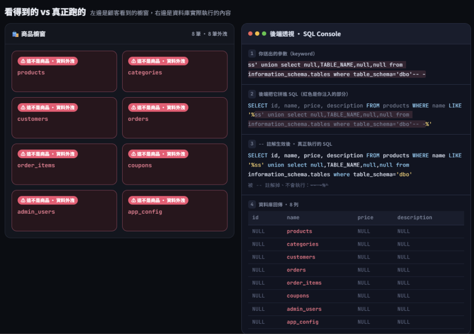Click the products cell in the result table
This screenshot has height=334, width=474.
(x=299, y=232)
